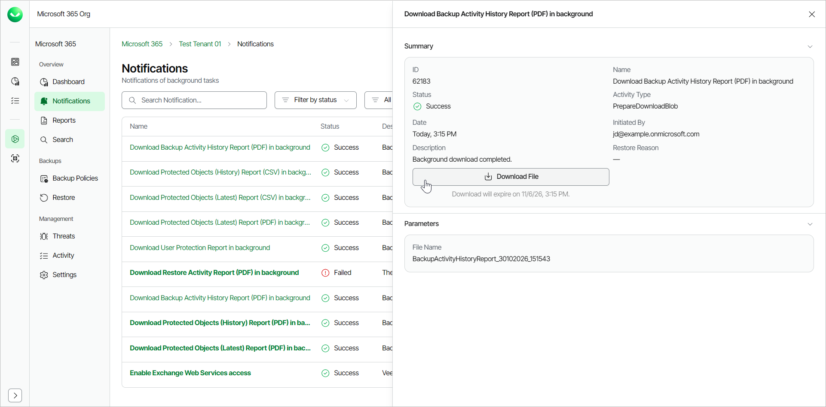
Task: Collapse the Parameters section chevron
Action: click(810, 224)
